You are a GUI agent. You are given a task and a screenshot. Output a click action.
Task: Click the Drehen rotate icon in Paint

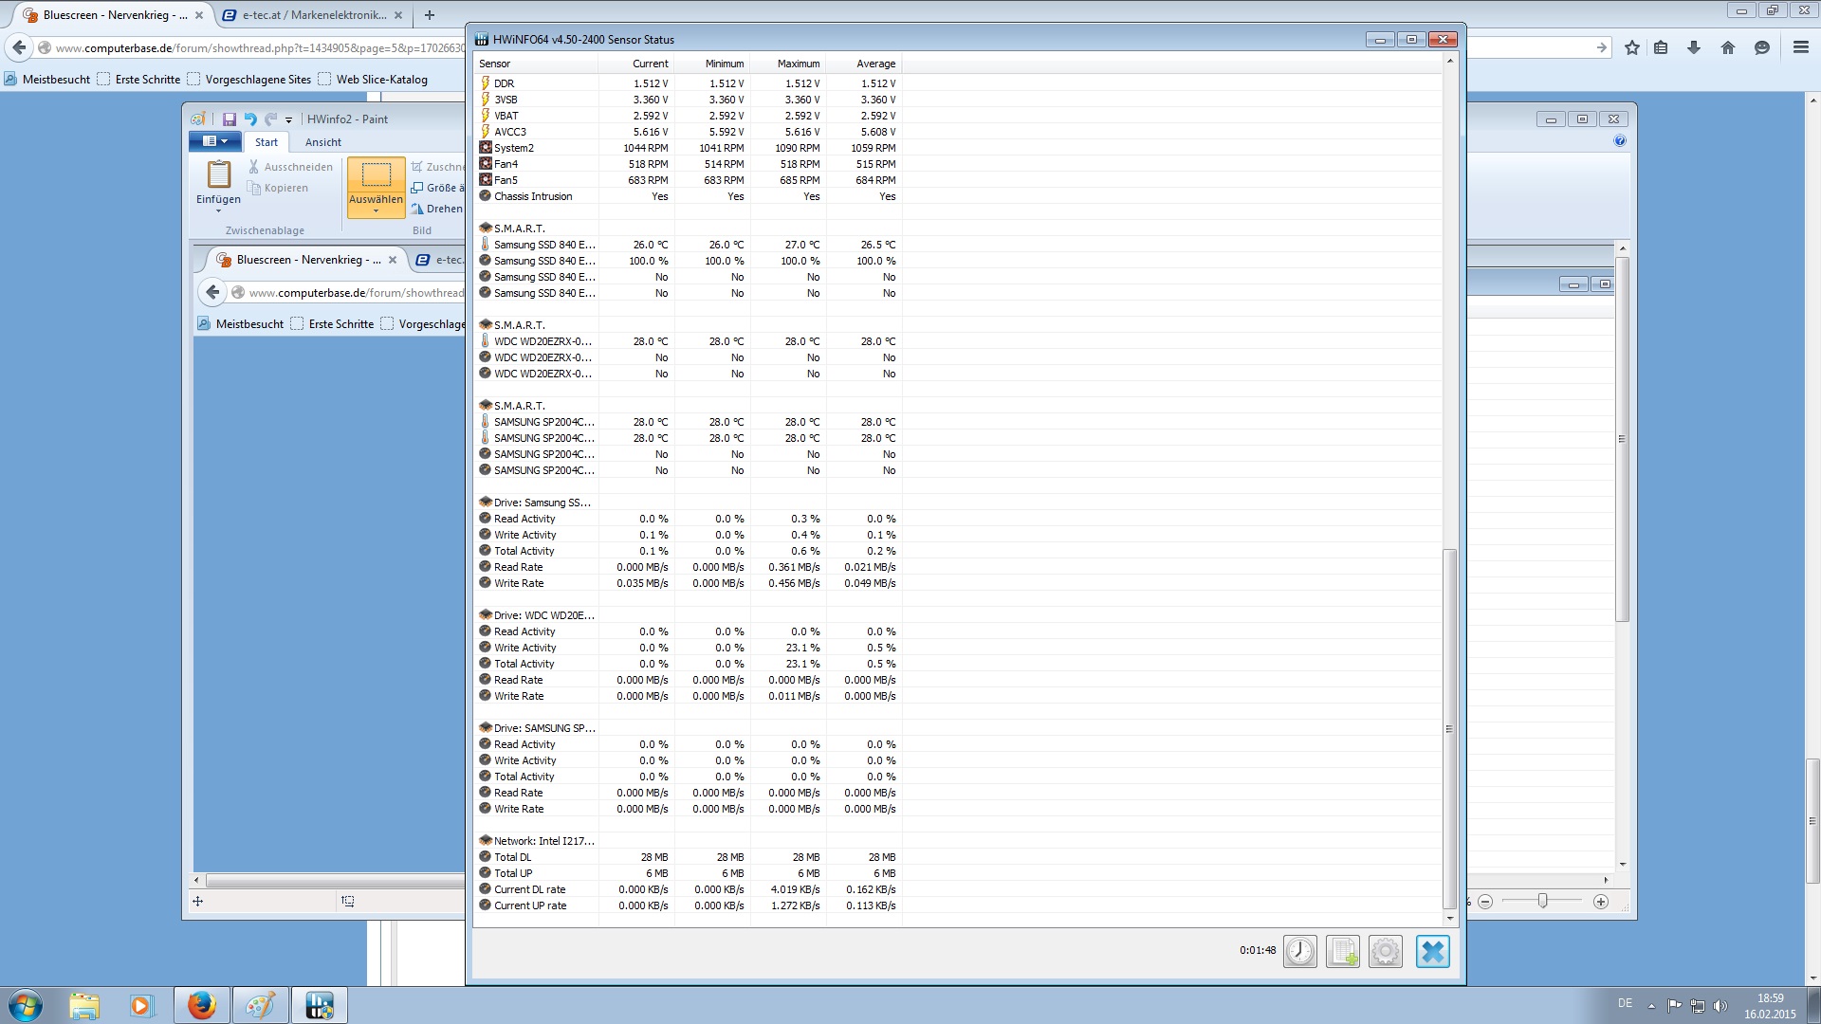tap(417, 209)
